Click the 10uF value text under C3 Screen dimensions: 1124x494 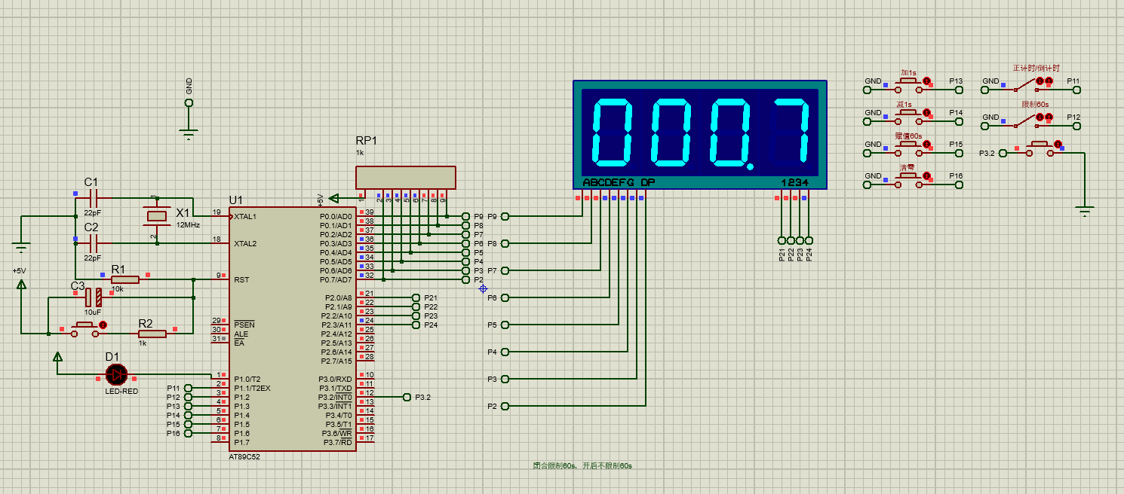(93, 313)
